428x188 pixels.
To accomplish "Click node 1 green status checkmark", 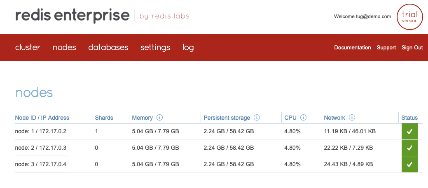I will pos(409,132).
